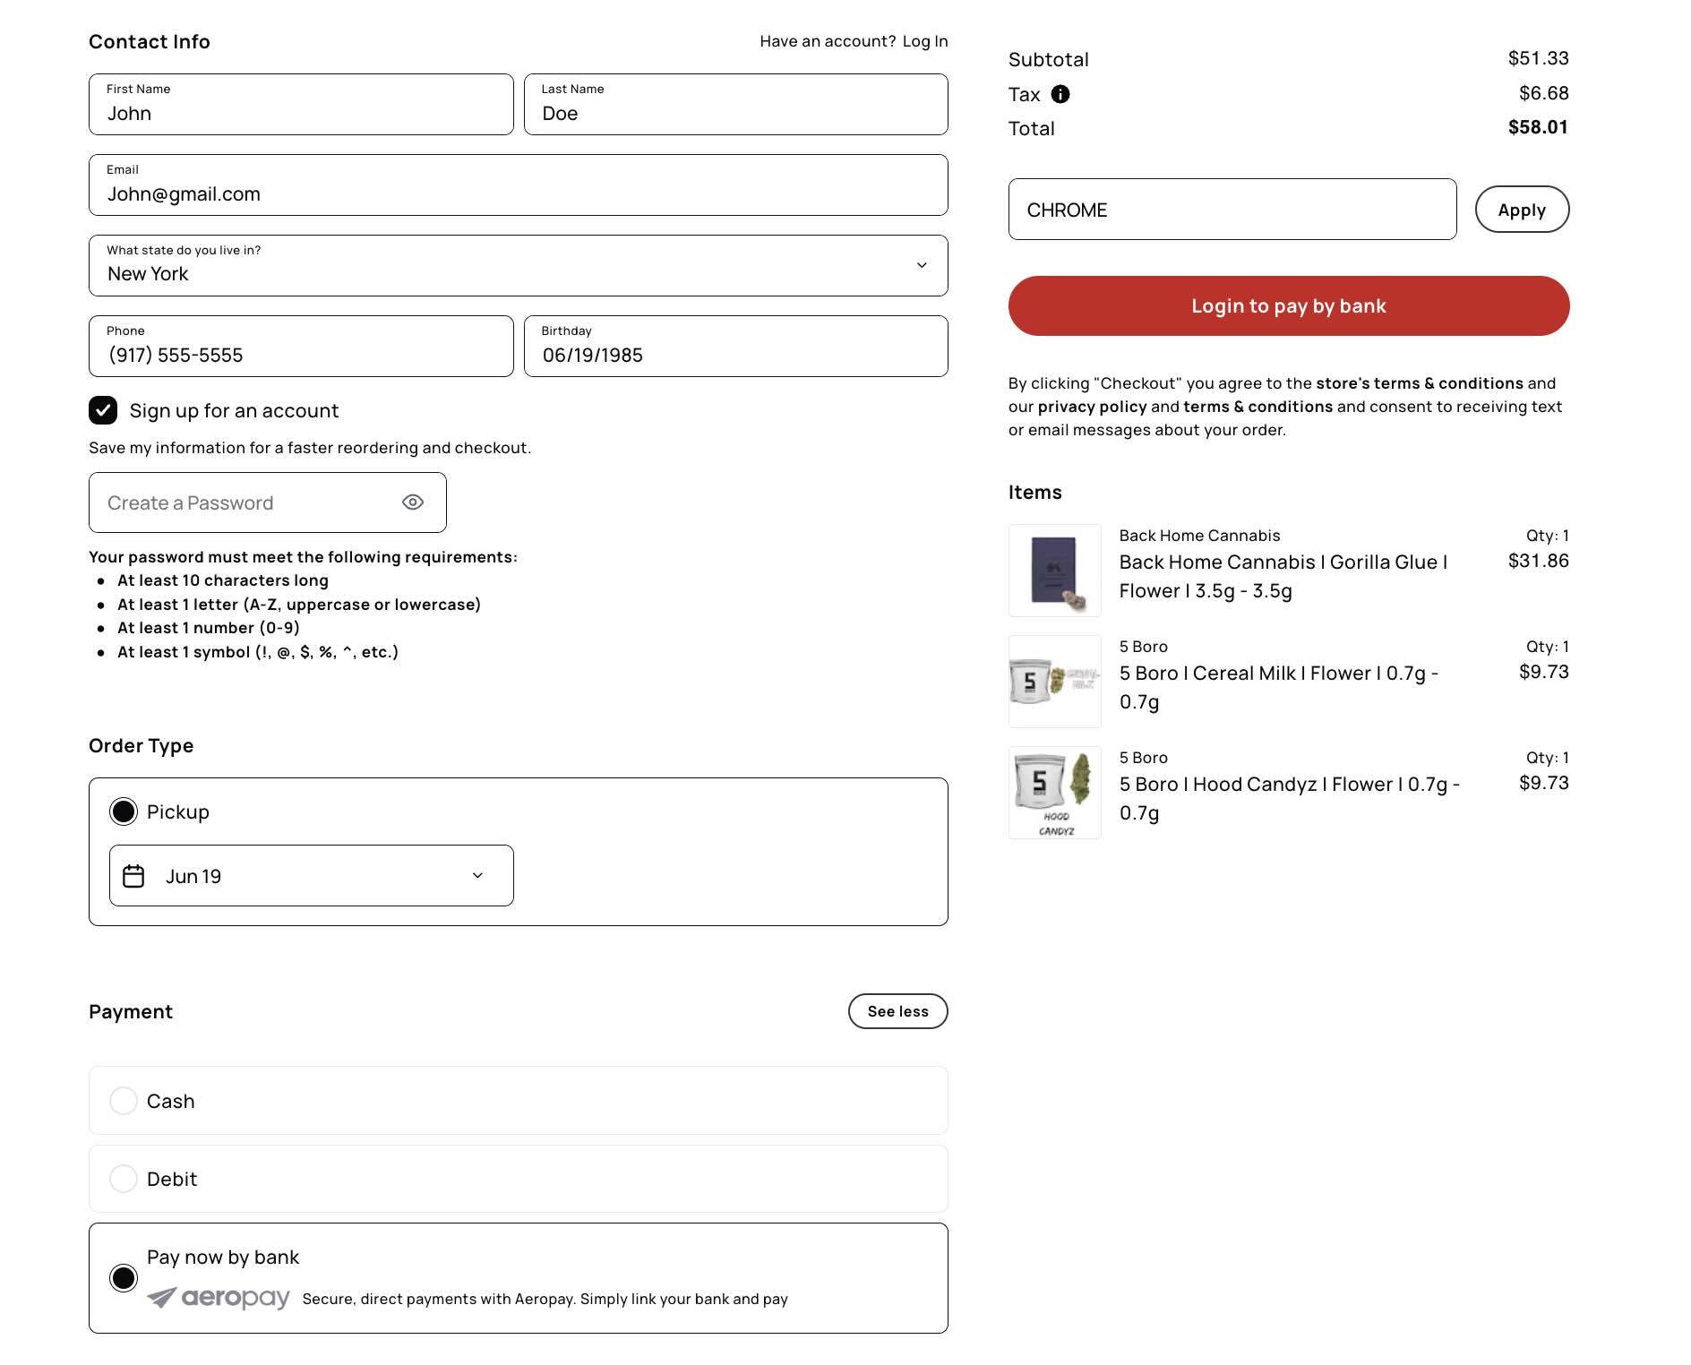Screen dimensions: 1691x1365
Task: Select the Pickup radio button
Action: (124, 811)
